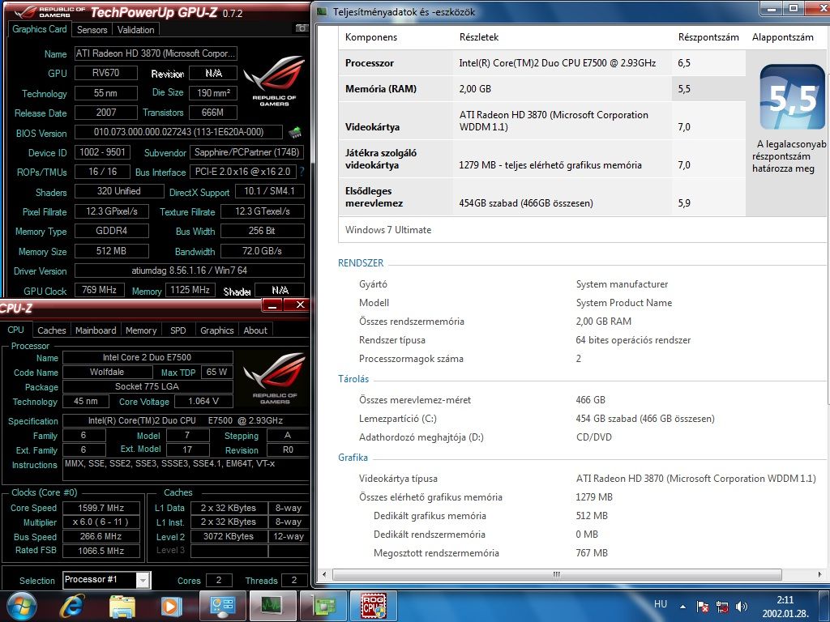This screenshot has width=830, height=622.
Task: Click the Tárolás section heading
Action: tap(353, 379)
